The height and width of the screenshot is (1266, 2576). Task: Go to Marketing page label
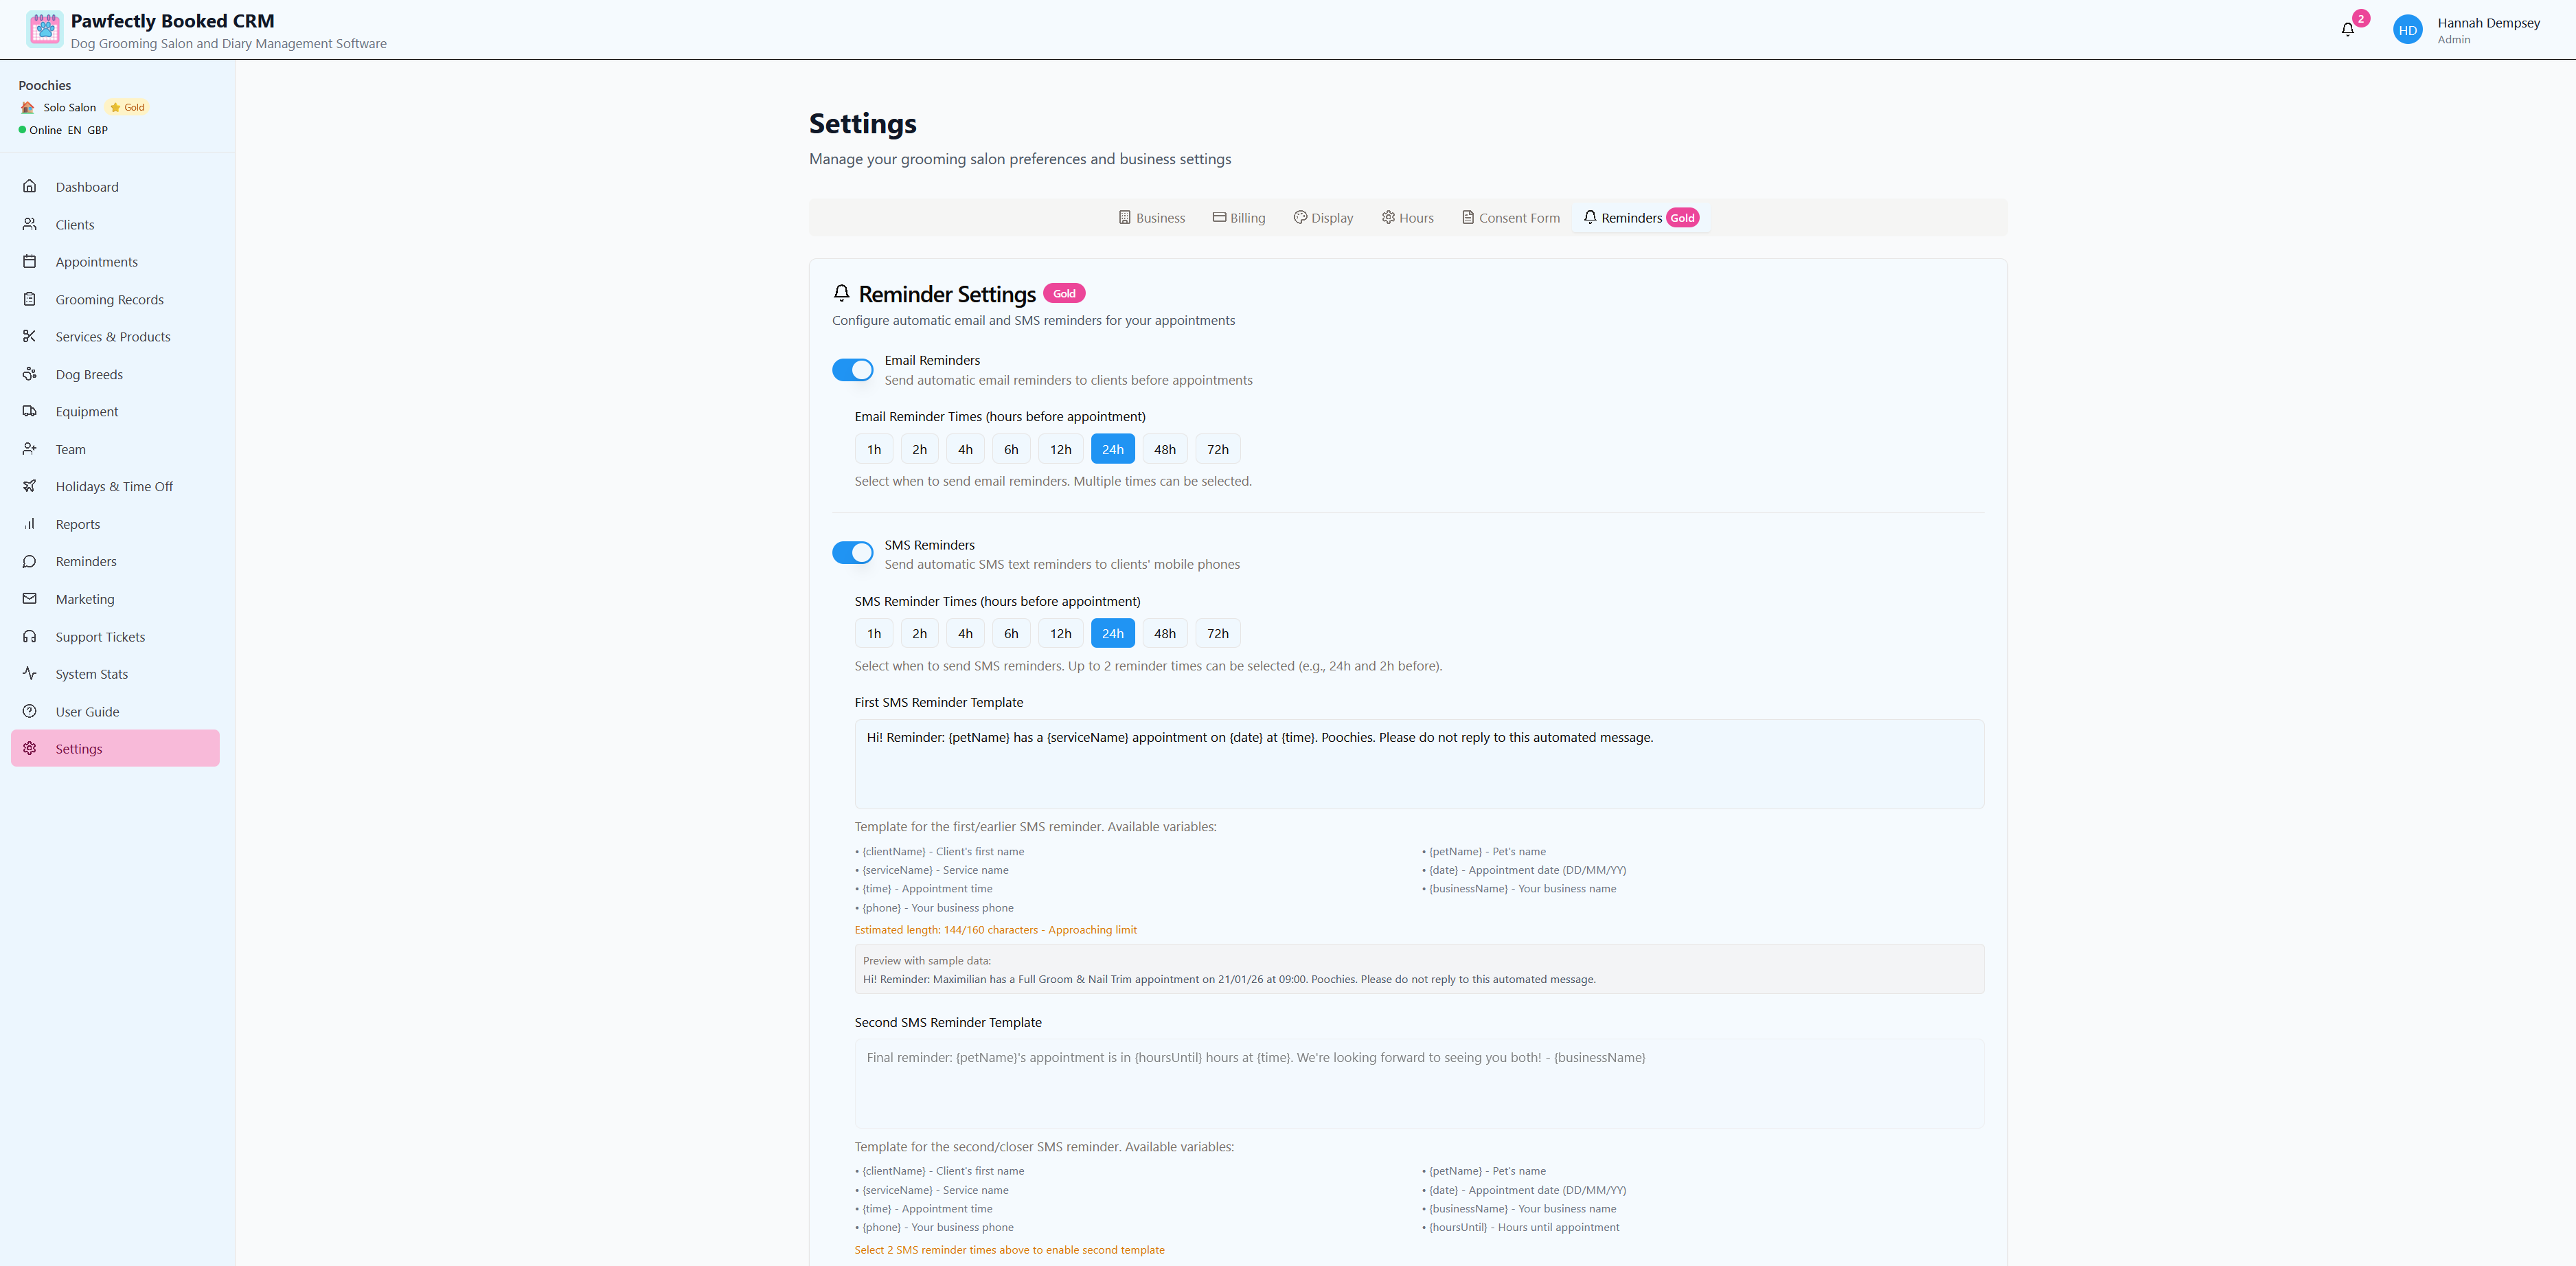(x=85, y=599)
